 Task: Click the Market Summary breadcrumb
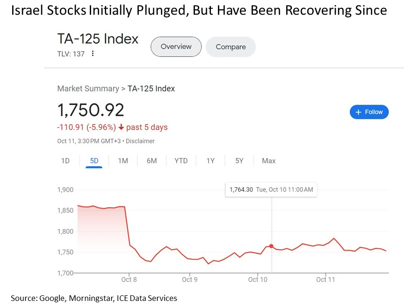(88, 88)
